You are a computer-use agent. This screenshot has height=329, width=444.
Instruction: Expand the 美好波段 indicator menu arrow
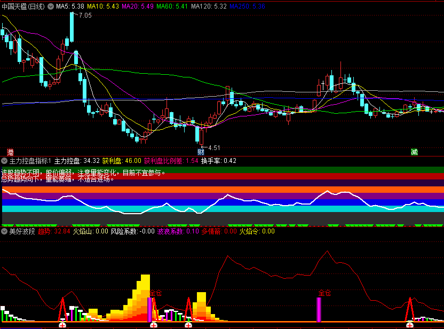point(4,231)
